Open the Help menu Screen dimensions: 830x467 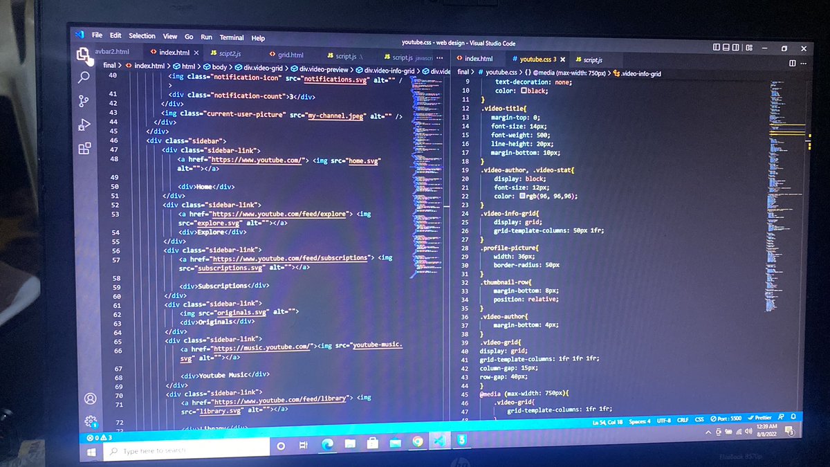(x=258, y=38)
